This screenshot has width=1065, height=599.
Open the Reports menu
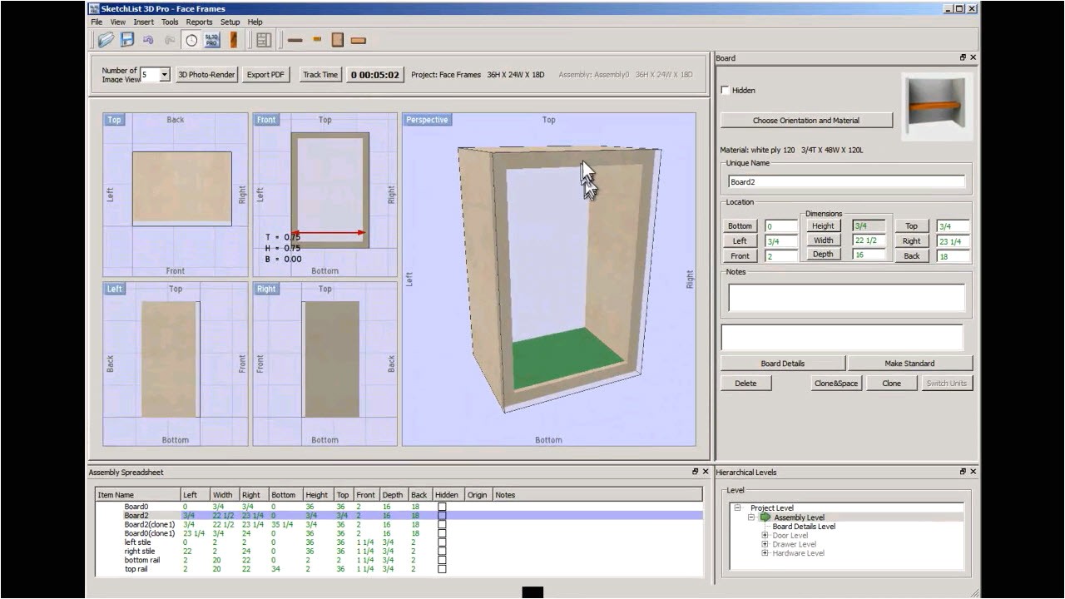click(199, 22)
